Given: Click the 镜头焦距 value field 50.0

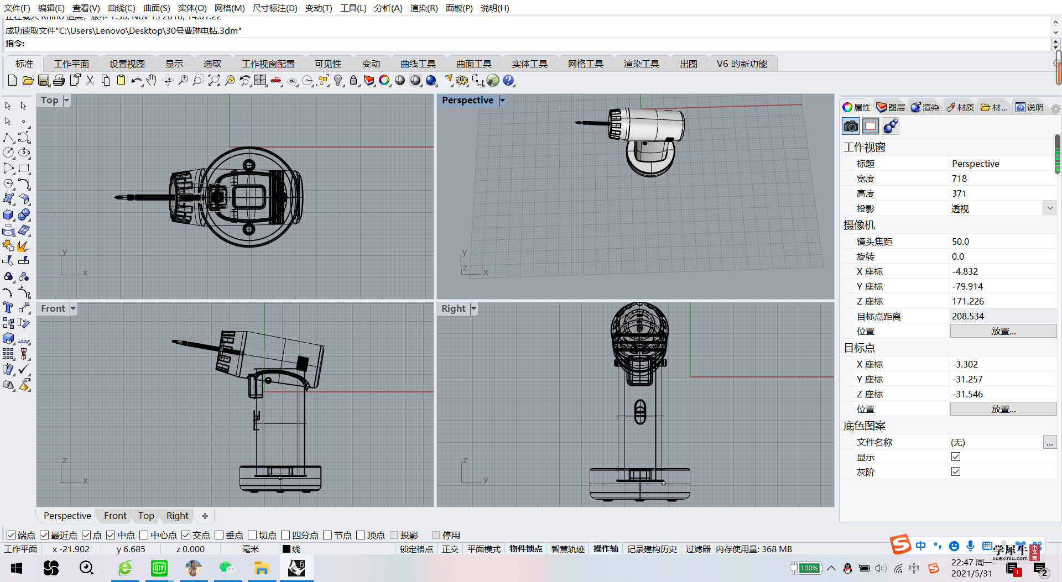Looking at the screenshot, I should pyautogui.click(x=1003, y=242).
